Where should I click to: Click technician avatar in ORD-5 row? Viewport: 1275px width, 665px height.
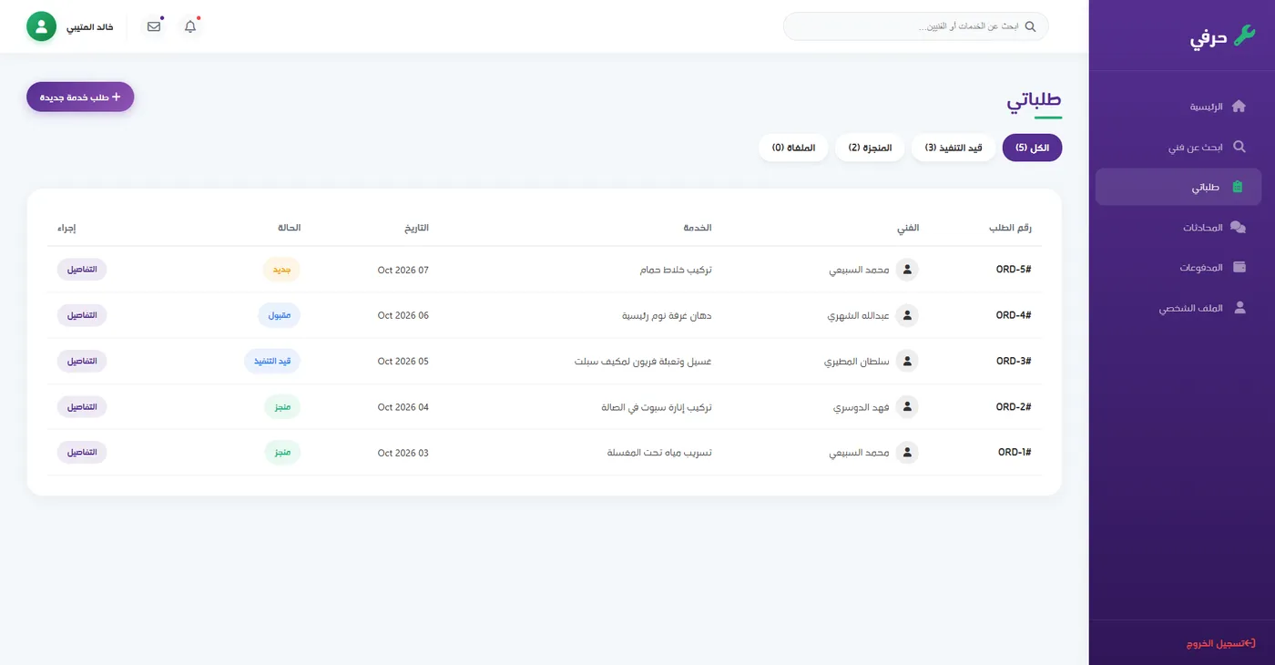906,270
